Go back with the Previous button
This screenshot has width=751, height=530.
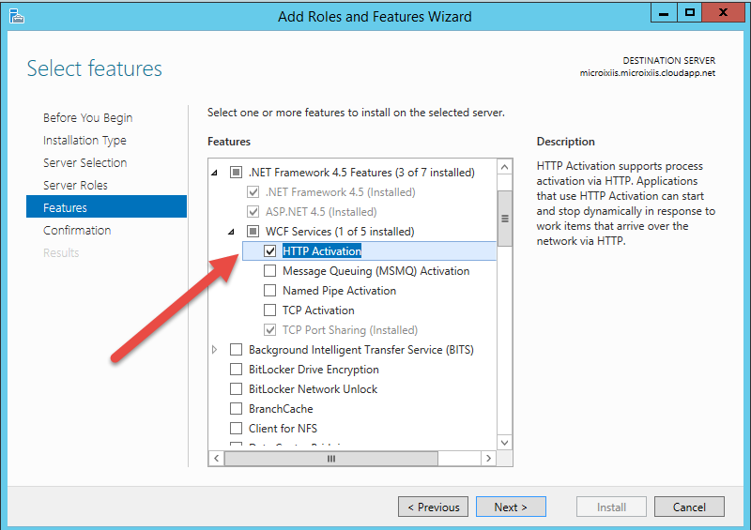pos(434,507)
